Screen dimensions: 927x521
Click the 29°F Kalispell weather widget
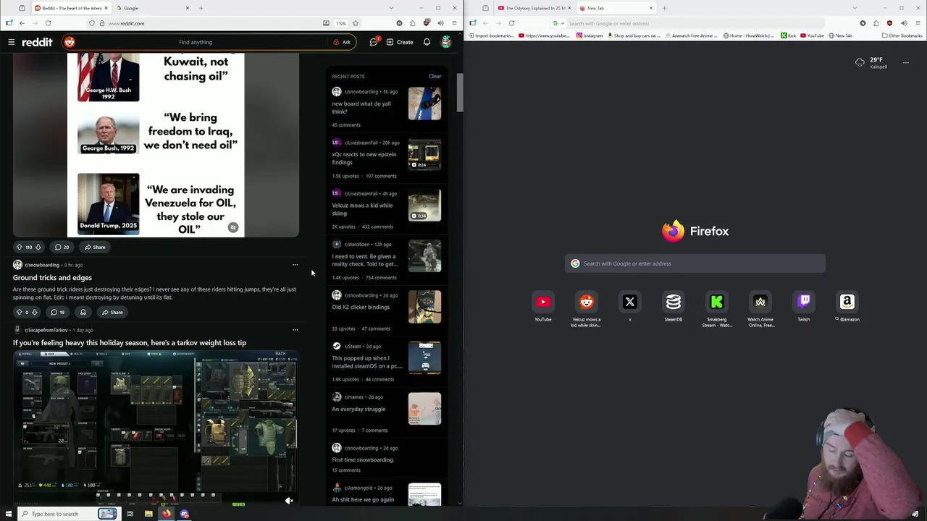(x=871, y=63)
